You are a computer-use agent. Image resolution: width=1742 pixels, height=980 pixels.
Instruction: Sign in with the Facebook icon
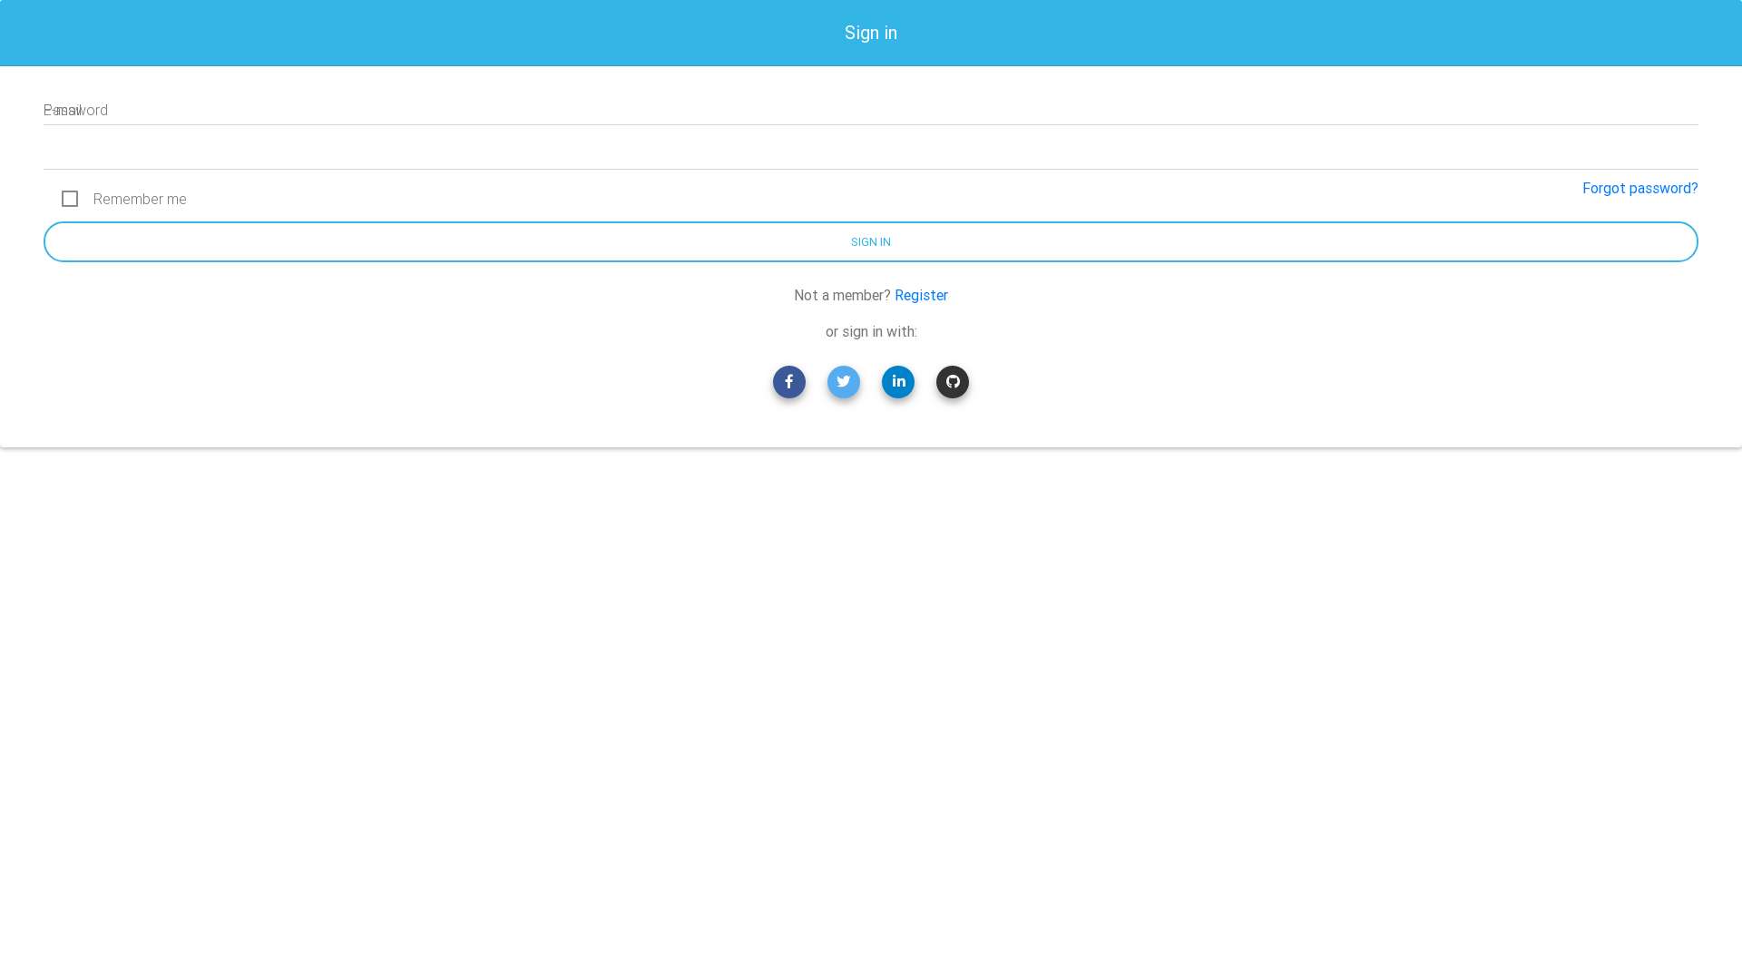point(788,382)
